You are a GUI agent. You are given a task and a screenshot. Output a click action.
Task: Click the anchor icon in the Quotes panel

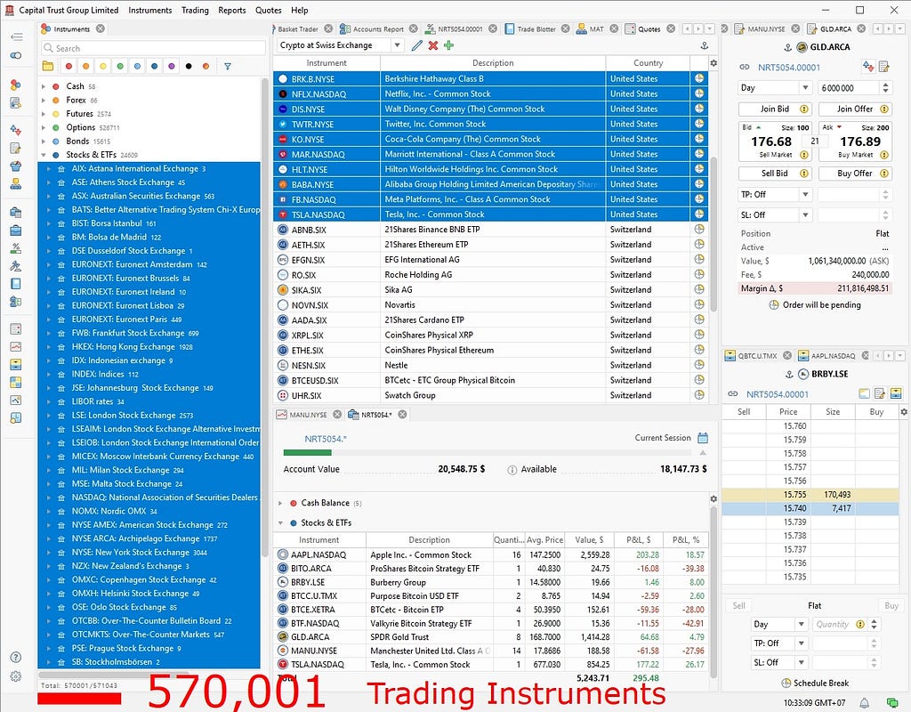tap(705, 45)
